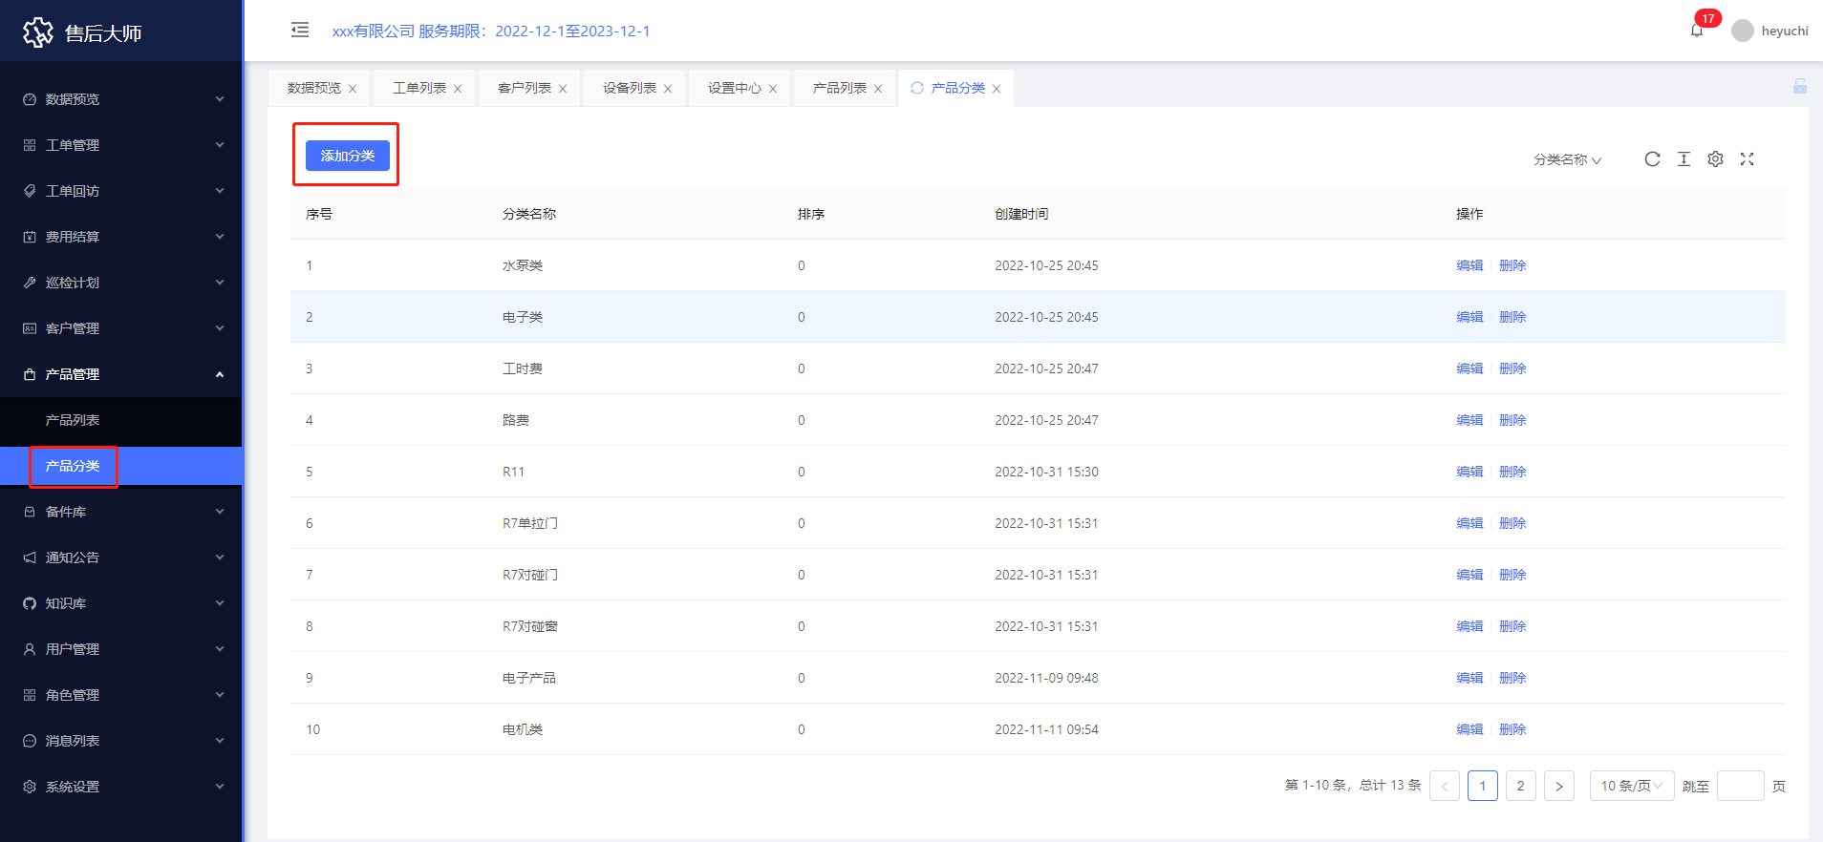Image resolution: width=1823 pixels, height=842 pixels.
Task: Toggle fullscreen view of the table
Action: pos(1747,159)
